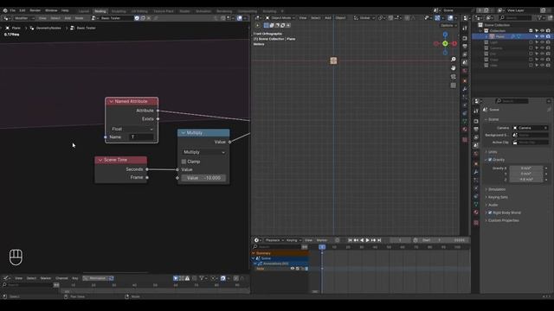
Task: Click the viewport zoom magnifier icon
Action: pyautogui.click(x=454, y=60)
